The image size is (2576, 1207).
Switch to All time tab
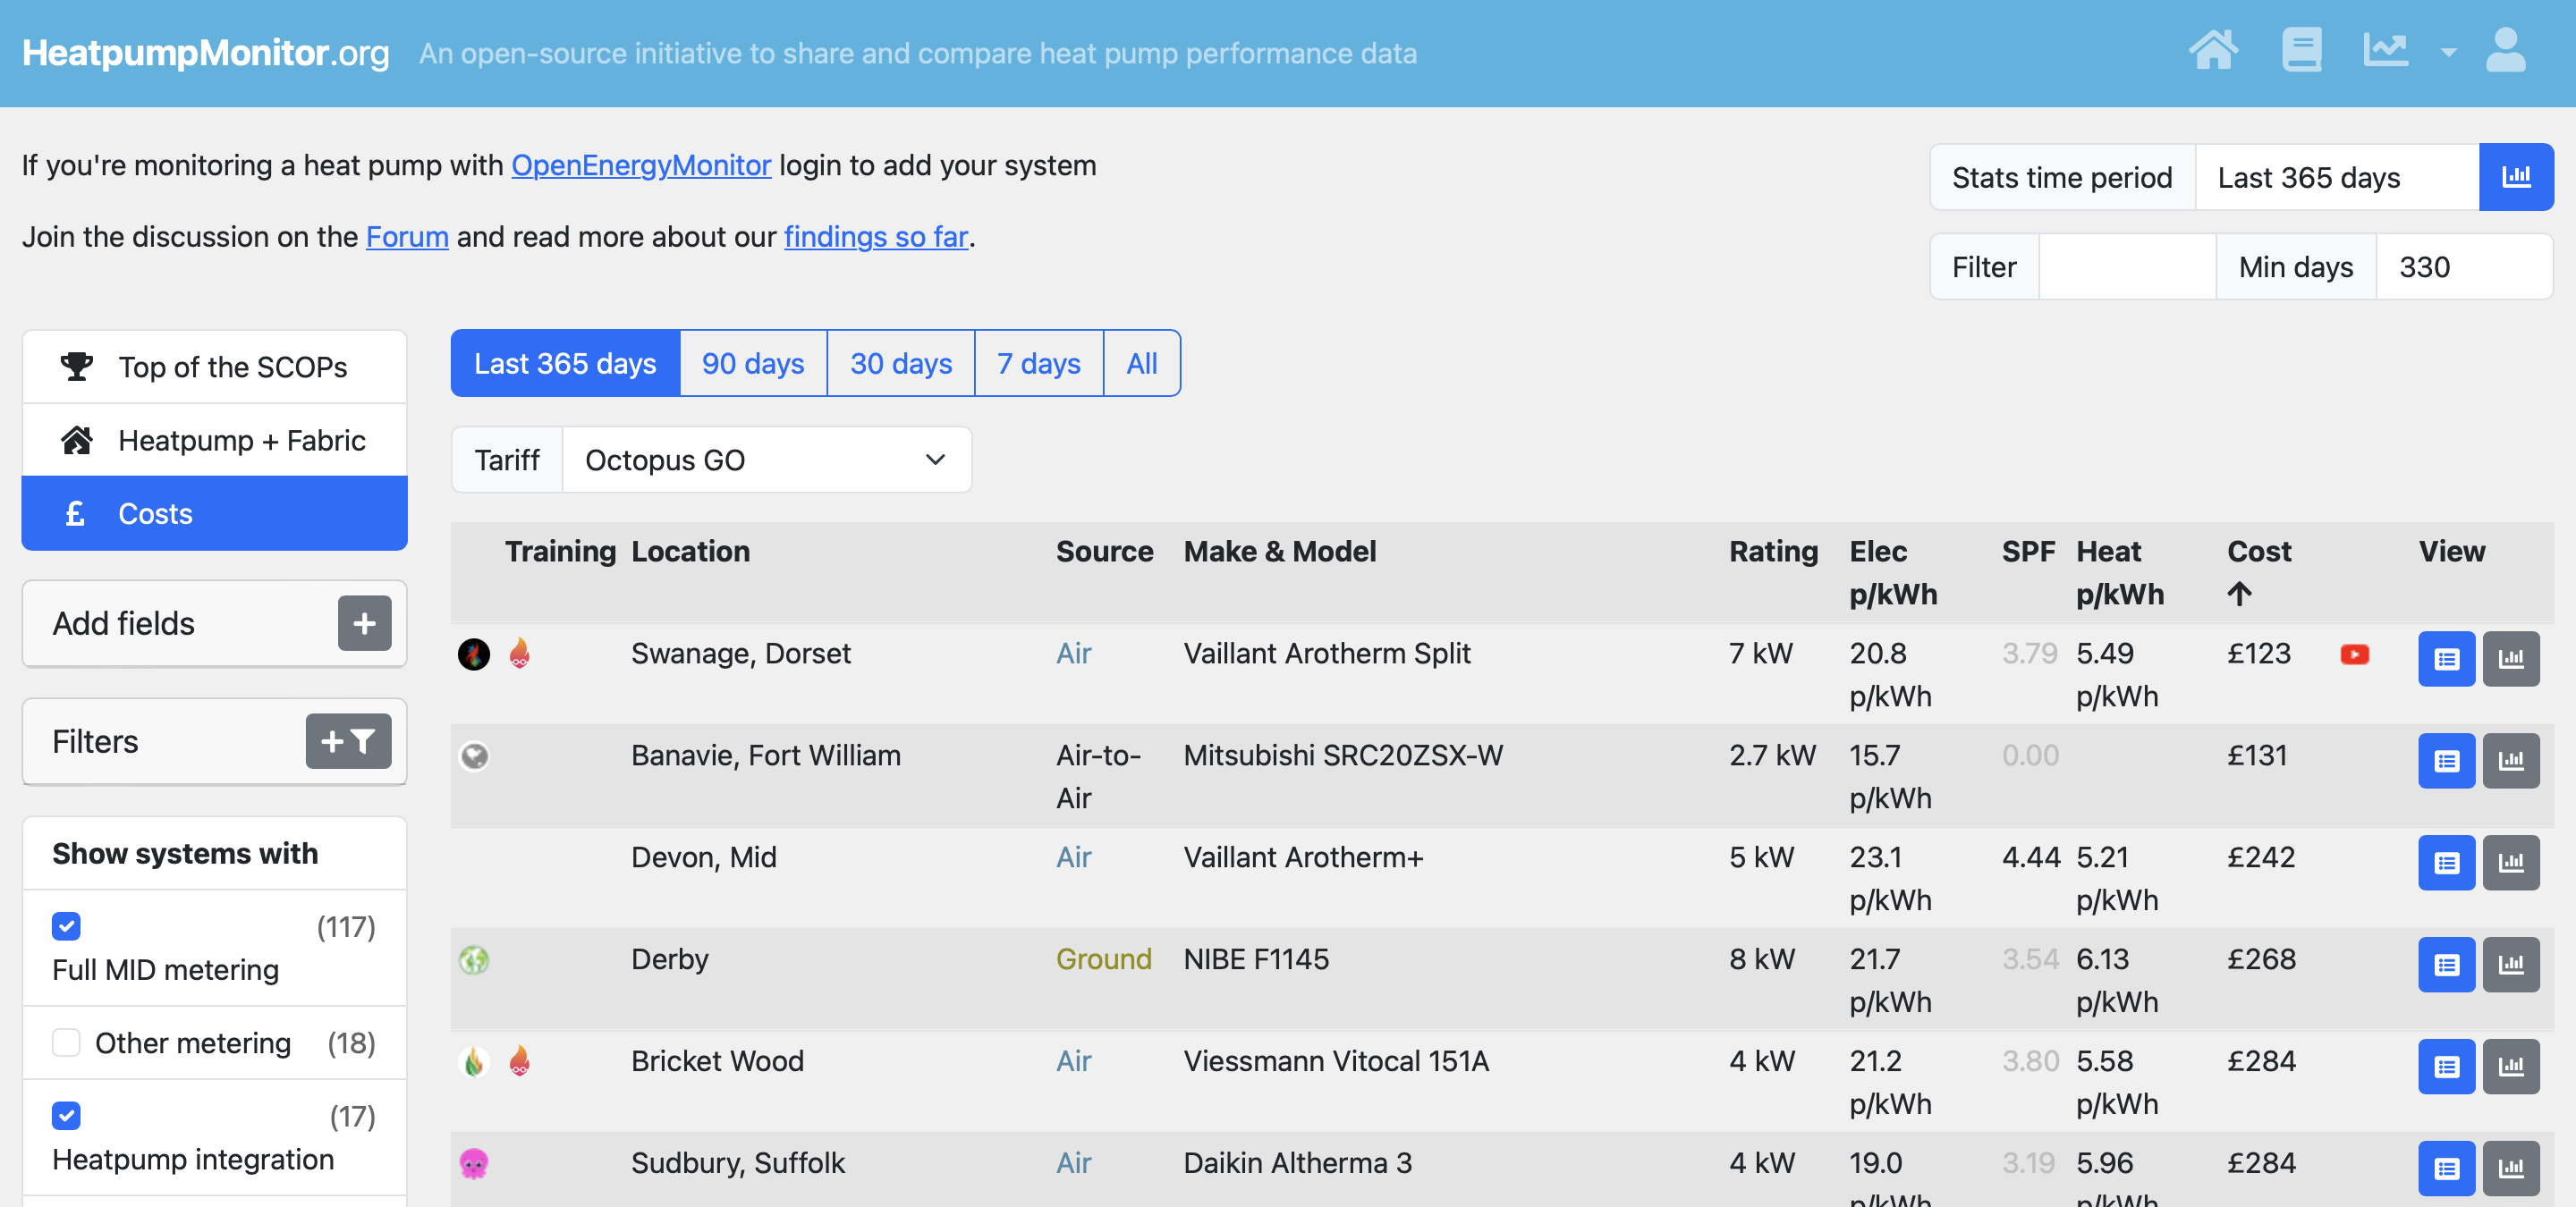(x=1142, y=364)
